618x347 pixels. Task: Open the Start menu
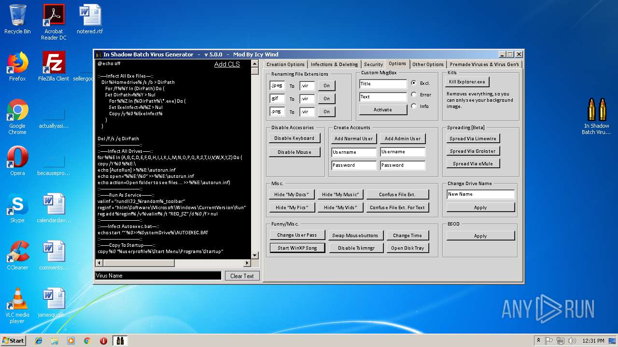pos(14,341)
